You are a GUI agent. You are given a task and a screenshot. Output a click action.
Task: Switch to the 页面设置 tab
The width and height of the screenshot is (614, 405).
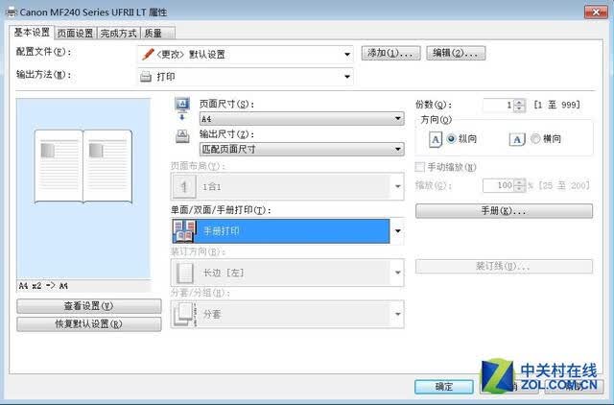pos(75,34)
